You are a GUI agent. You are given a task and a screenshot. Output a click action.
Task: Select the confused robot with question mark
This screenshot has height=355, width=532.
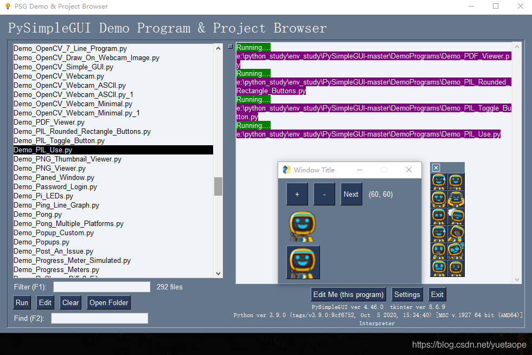pos(456,250)
